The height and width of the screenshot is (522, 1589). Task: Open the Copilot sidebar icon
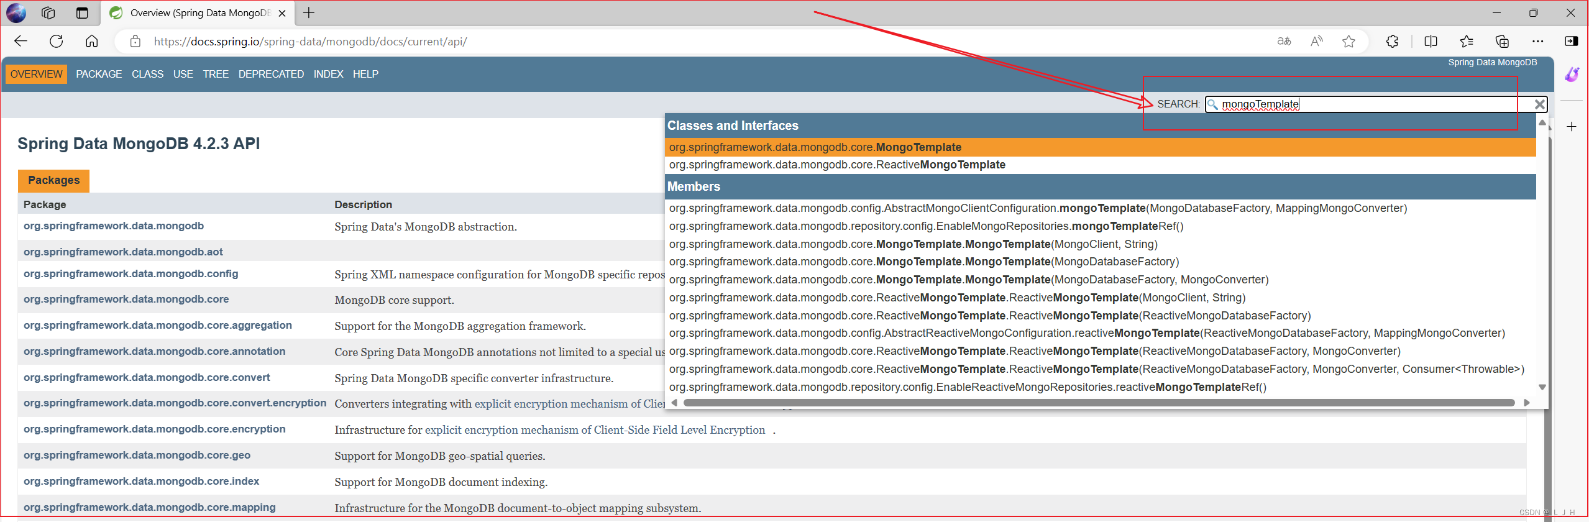click(1572, 74)
